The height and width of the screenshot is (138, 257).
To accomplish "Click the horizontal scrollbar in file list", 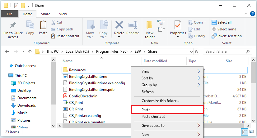I will tap(93, 126).
